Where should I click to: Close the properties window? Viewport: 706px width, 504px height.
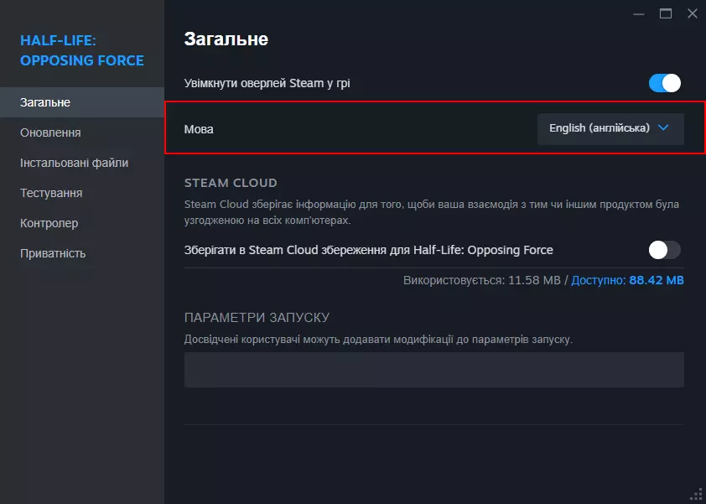(692, 13)
